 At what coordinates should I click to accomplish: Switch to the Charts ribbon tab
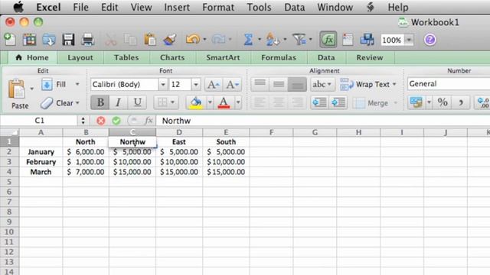(x=172, y=58)
